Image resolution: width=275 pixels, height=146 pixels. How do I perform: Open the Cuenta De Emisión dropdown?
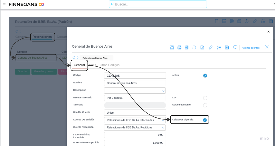coord(163,120)
